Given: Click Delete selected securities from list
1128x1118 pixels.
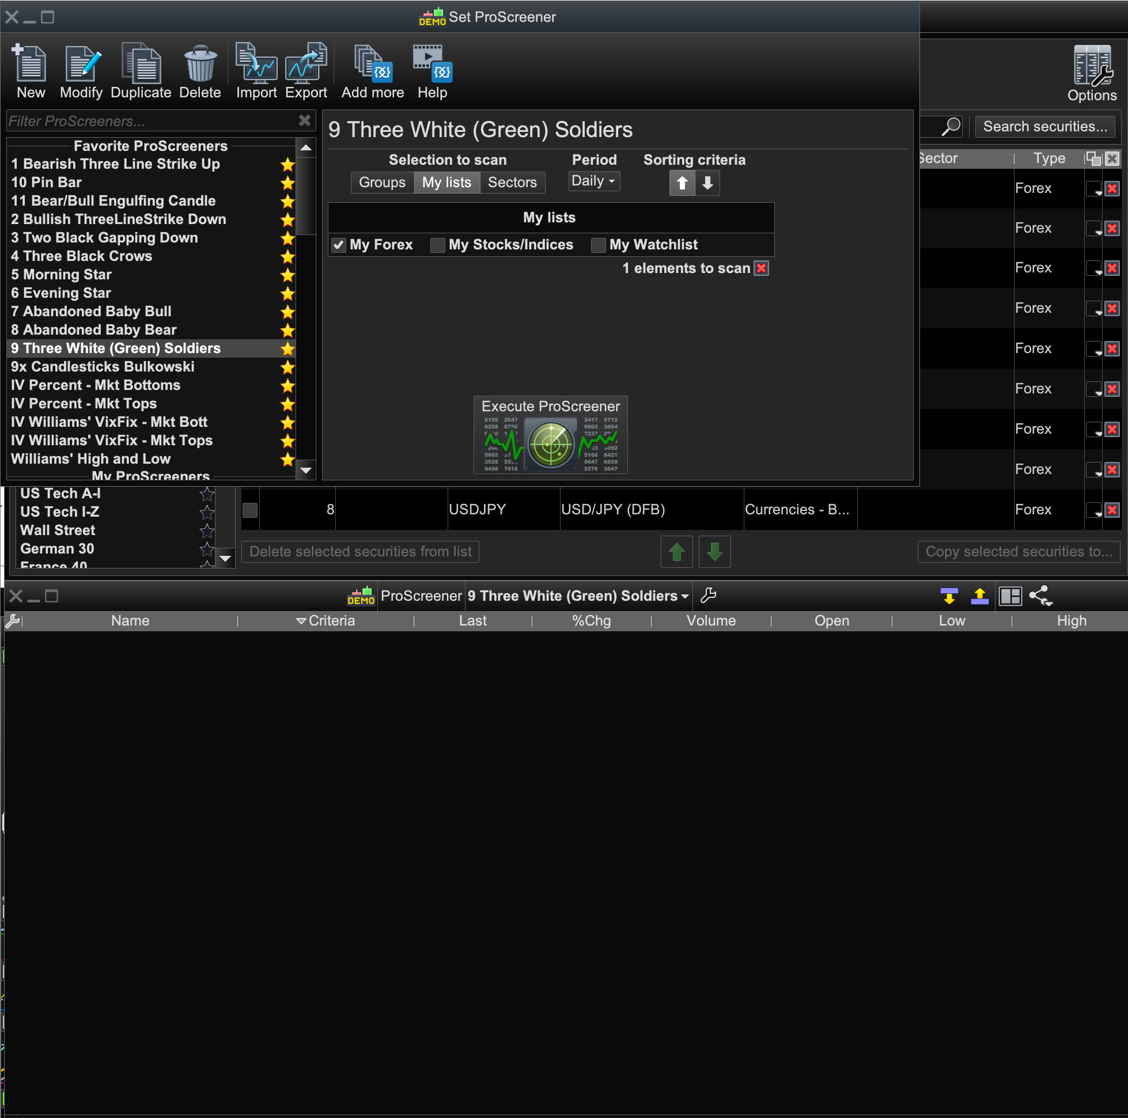Looking at the screenshot, I should coord(360,552).
